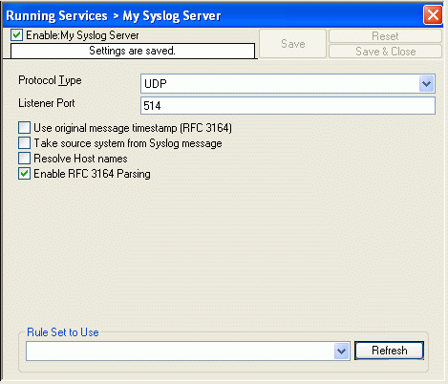
Task: Click the Protocol Type label
Action: pyautogui.click(x=50, y=80)
